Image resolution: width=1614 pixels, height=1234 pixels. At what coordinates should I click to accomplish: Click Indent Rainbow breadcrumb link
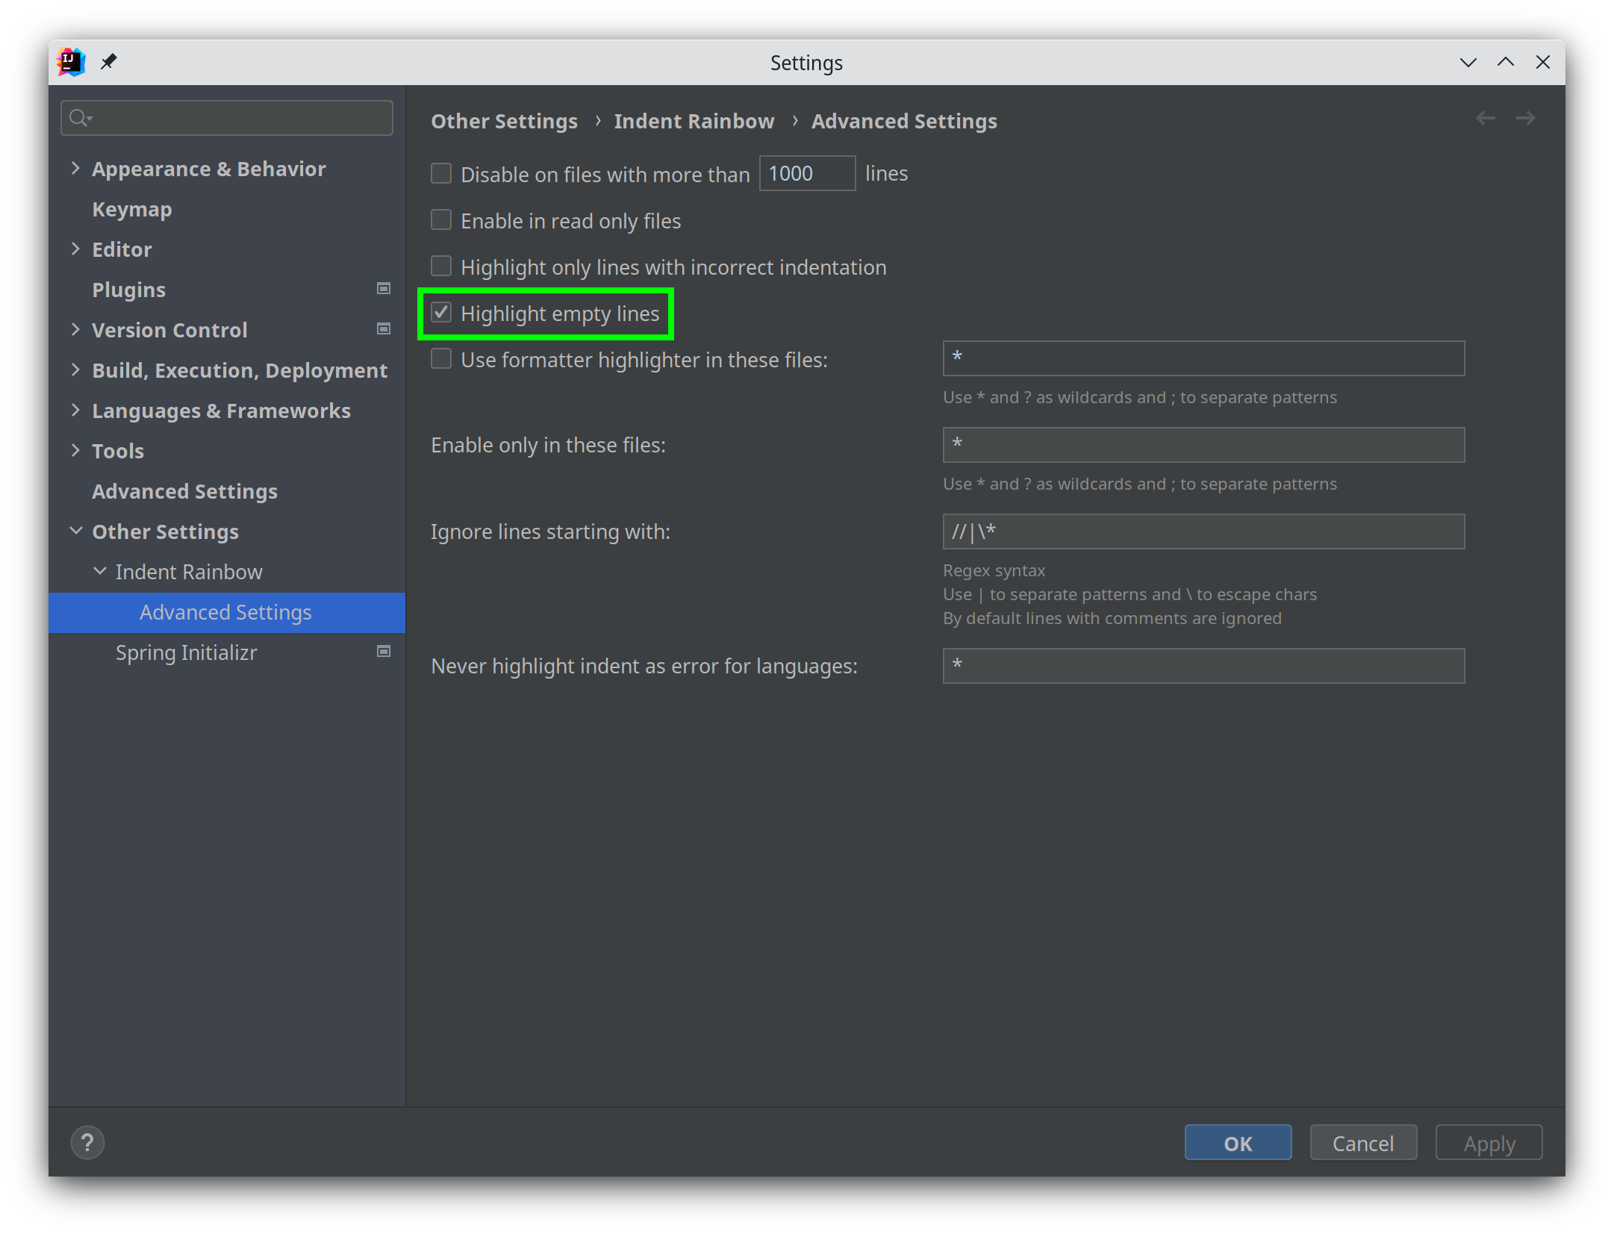tap(694, 121)
